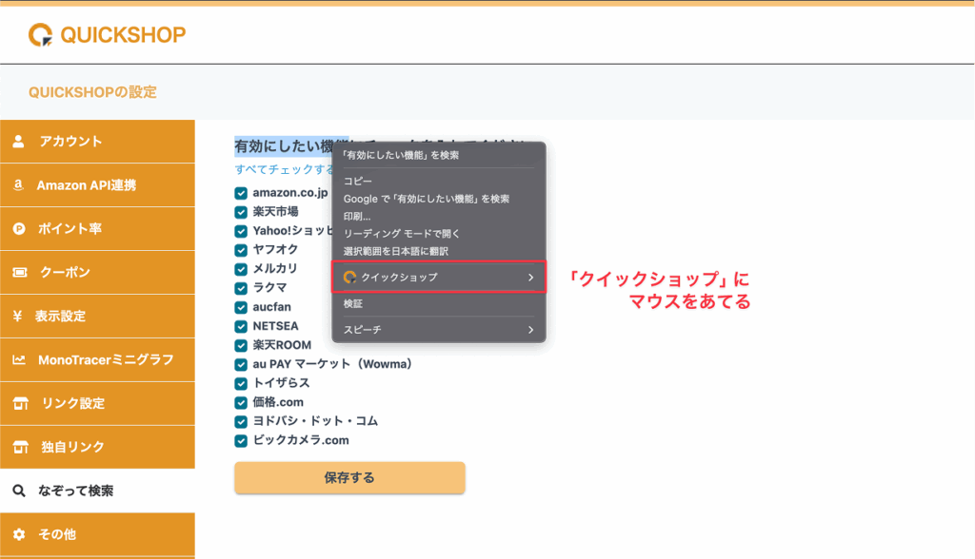
Task: Click the person icon beside アカウント
Action: click(x=19, y=142)
